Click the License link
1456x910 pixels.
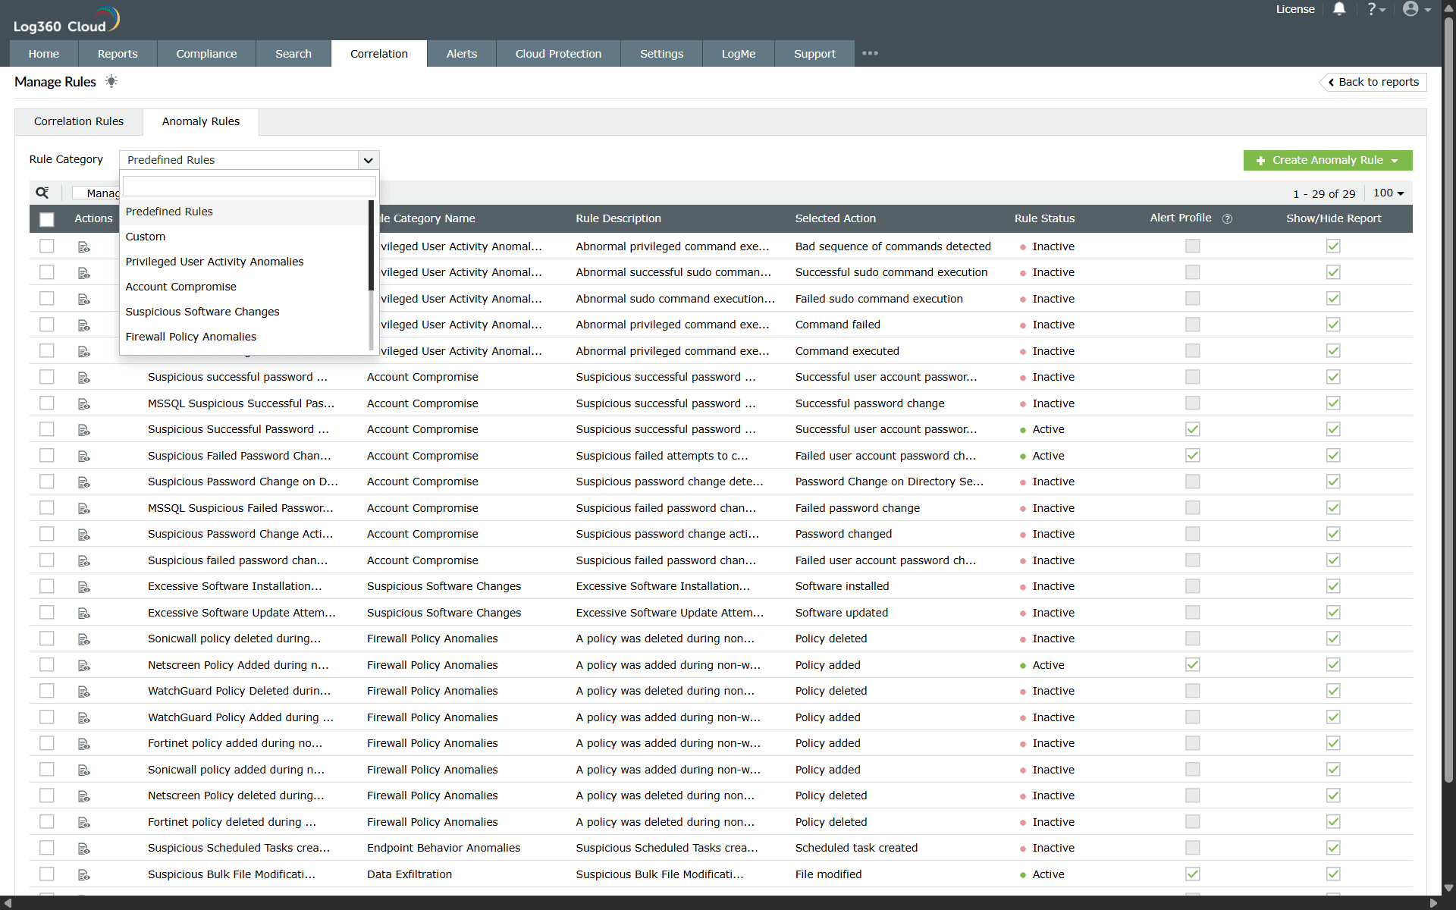[1294, 9]
